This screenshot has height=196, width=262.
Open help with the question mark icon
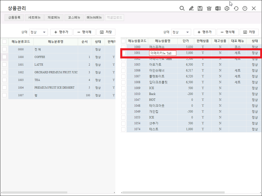click(245, 8)
